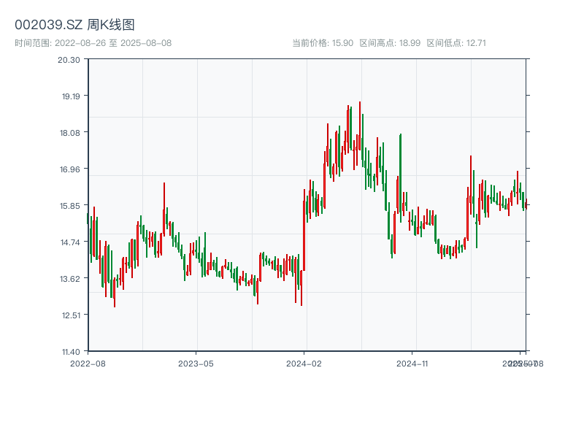Click the y-axis value 20.30
Image resolution: width=584 pixels, height=438 pixels.
pos(69,60)
